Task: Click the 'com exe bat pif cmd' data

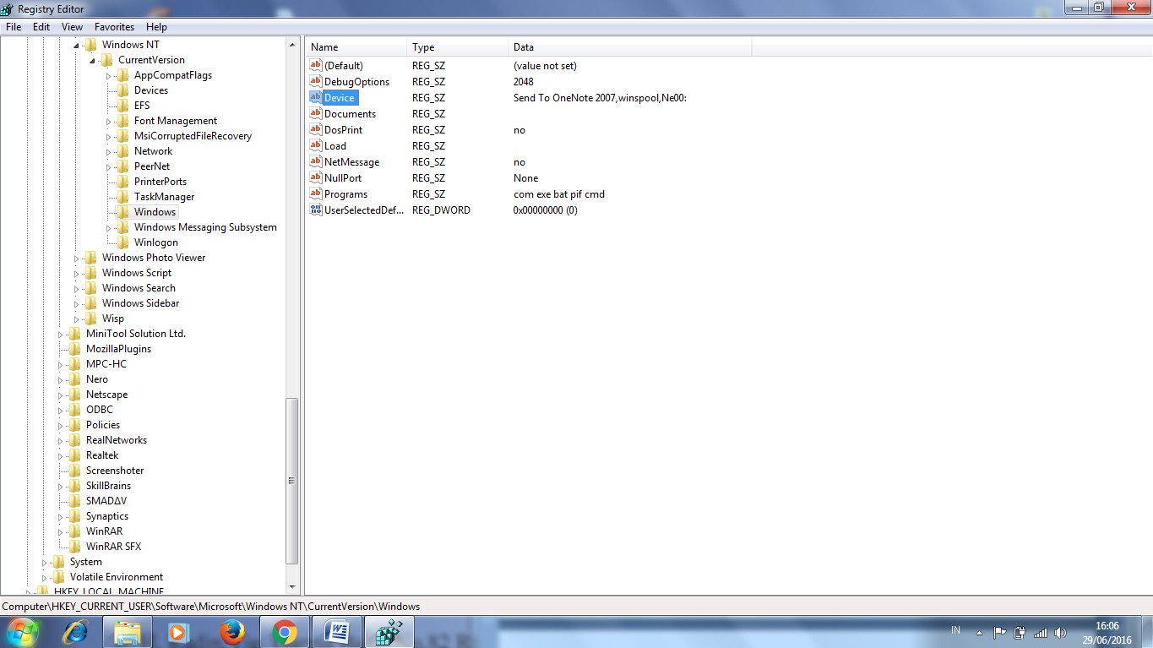Action: coord(559,194)
